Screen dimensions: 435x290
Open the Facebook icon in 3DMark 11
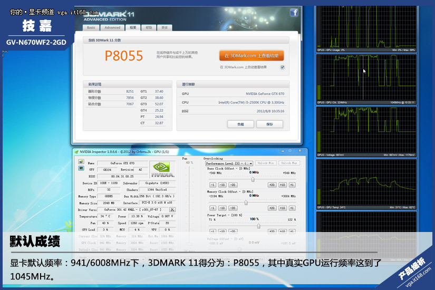click(294, 12)
